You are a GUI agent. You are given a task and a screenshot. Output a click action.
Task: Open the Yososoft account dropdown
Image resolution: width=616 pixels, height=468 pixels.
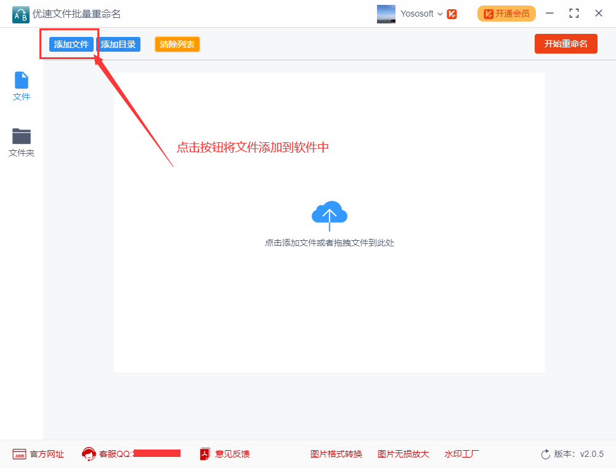click(x=421, y=14)
